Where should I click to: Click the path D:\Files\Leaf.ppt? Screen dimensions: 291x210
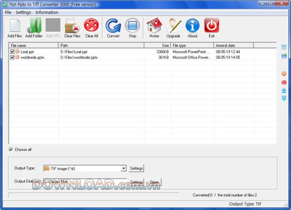(x=74, y=52)
